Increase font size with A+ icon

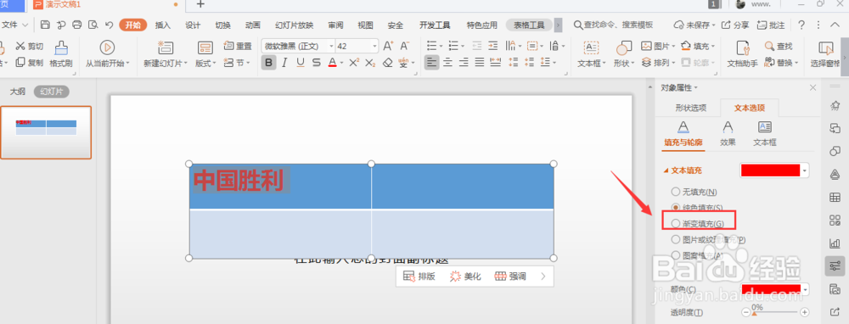(388, 46)
